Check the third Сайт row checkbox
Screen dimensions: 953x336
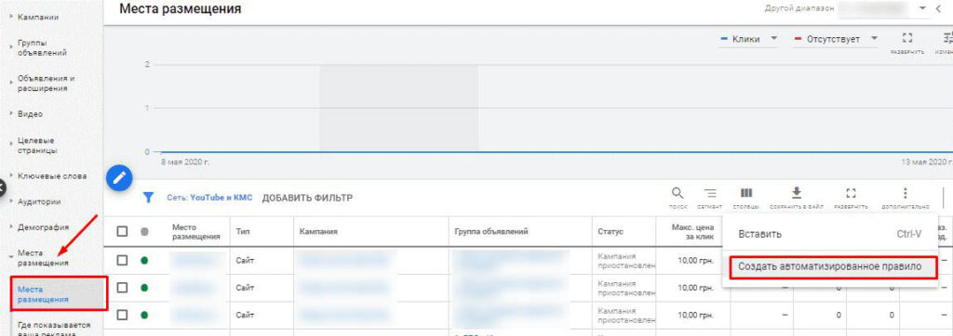pyautogui.click(x=122, y=316)
